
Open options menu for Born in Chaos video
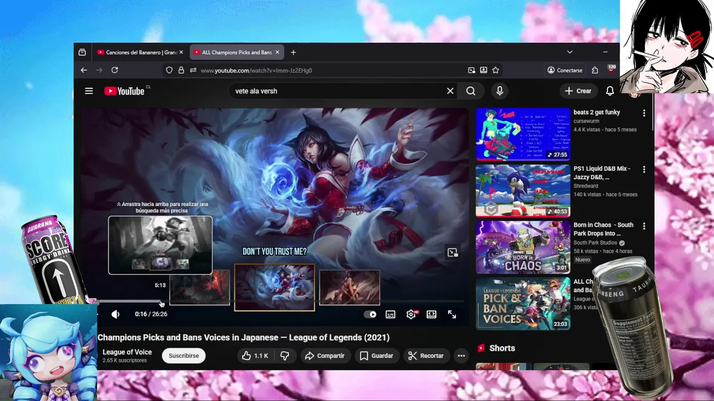[644, 226]
